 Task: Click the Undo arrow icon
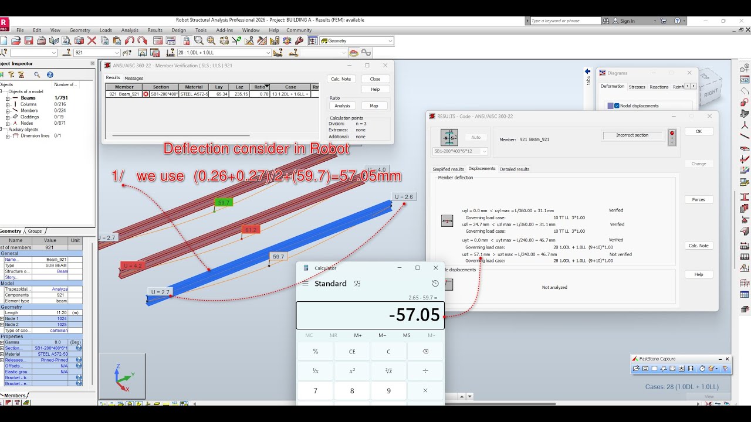coord(130,41)
